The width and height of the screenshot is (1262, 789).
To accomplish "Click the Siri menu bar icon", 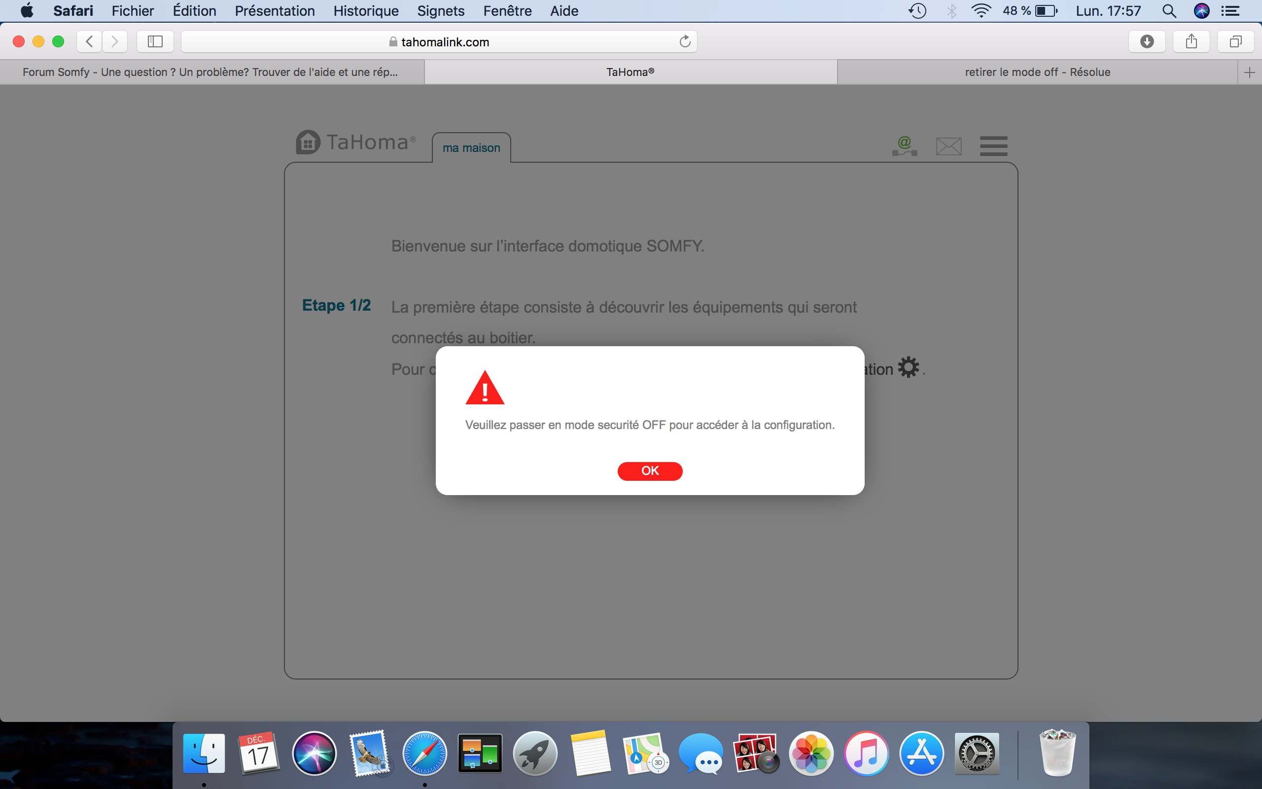I will (1201, 10).
